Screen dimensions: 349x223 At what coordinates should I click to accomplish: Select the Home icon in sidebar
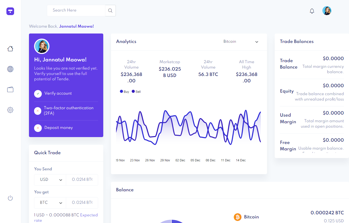[x=10, y=48]
